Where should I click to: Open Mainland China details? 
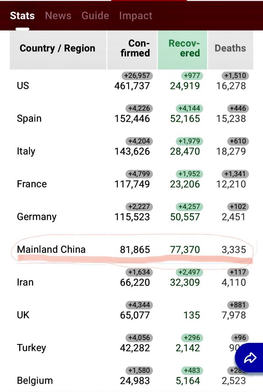[51, 249]
